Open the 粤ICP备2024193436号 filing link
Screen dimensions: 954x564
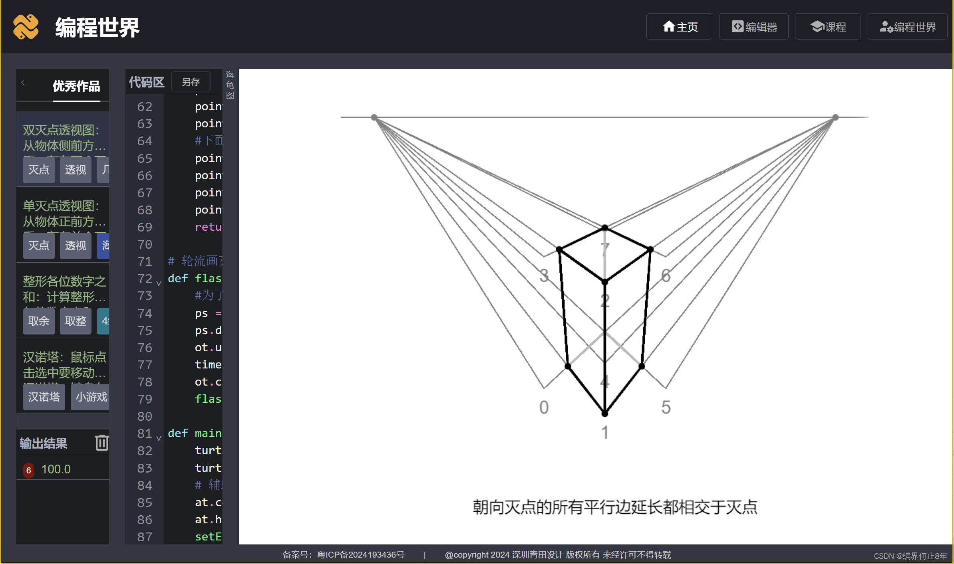pyautogui.click(x=361, y=555)
